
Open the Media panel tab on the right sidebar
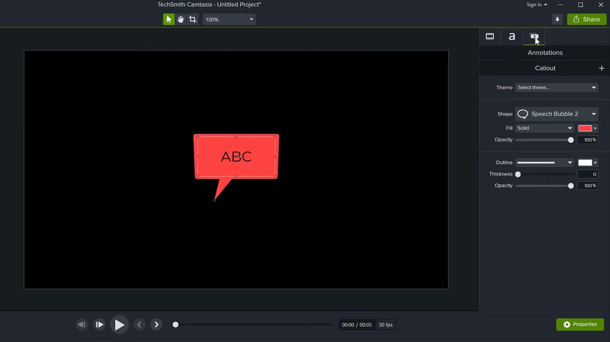coord(490,36)
